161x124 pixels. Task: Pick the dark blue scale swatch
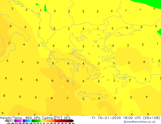point(24,121)
